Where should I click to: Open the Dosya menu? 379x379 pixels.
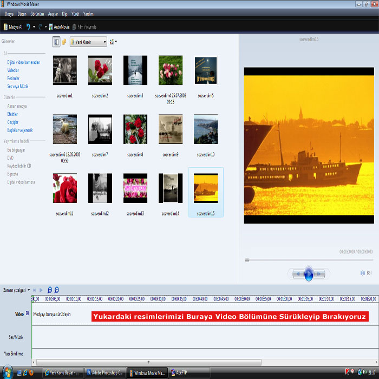click(x=9, y=14)
